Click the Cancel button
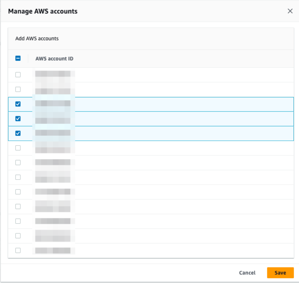 [x=247, y=273]
